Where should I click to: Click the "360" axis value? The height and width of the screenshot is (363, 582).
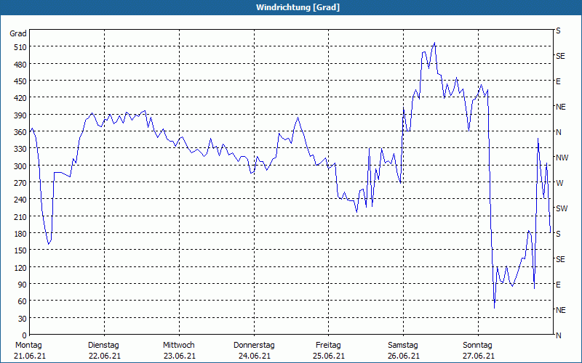tap(20, 132)
